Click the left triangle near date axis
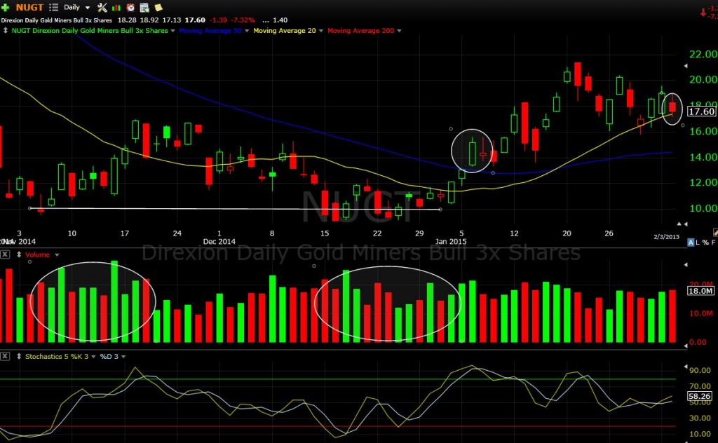The width and height of the screenshot is (718, 443). tap(686, 224)
